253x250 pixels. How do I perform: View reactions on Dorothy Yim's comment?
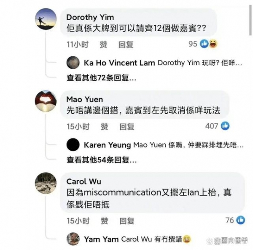[x=209, y=44]
